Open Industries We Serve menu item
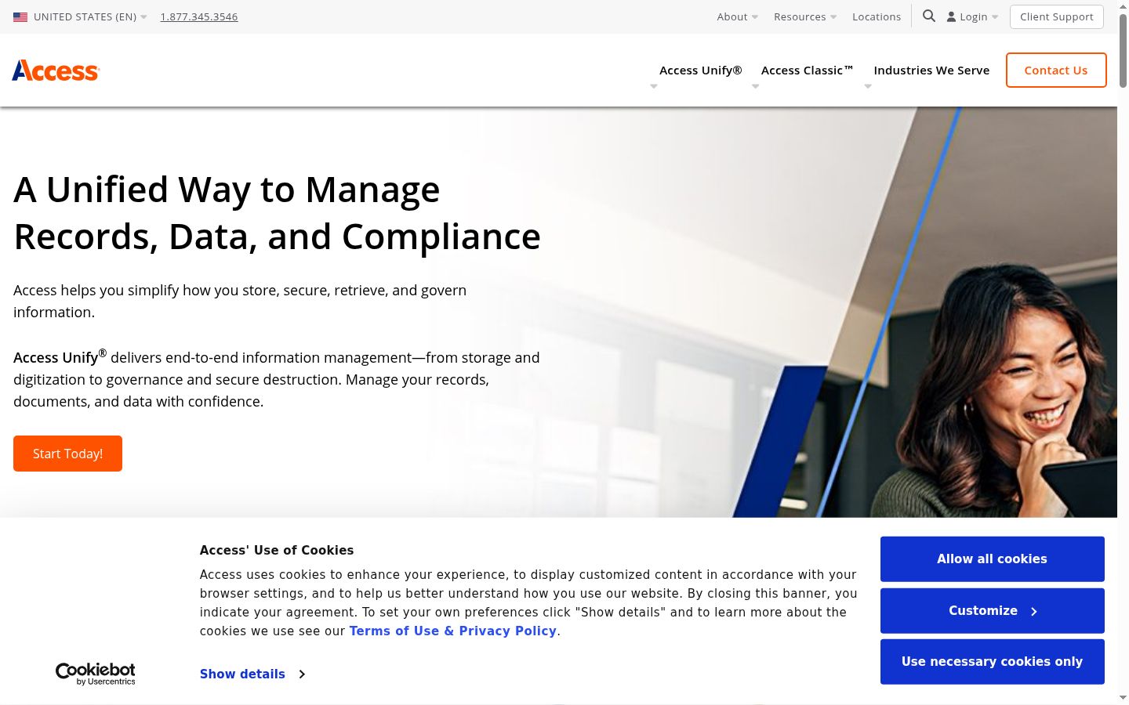 pyautogui.click(x=931, y=70)
